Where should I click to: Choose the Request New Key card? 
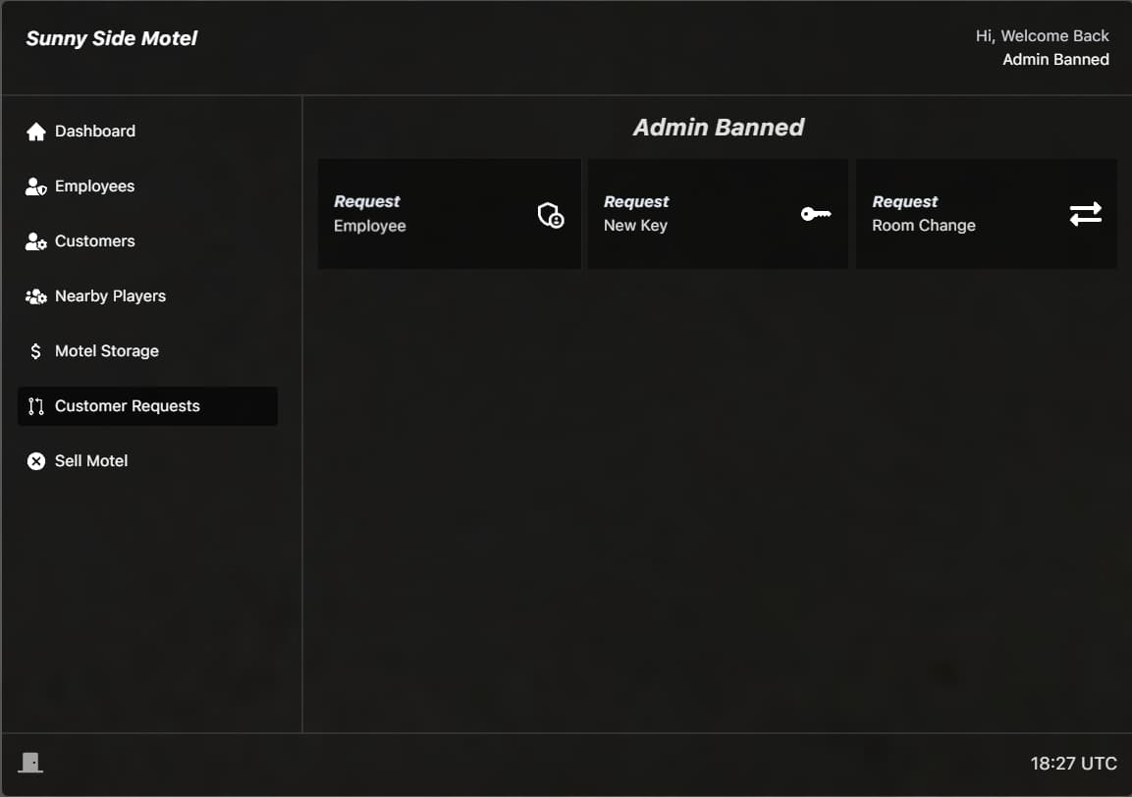click(718, 214)
